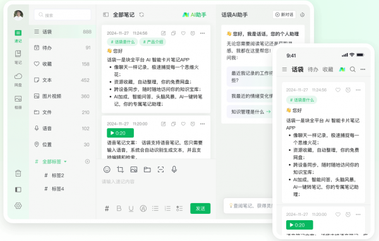
Task: Add a new tag with plus icon
Action: click(x=88, y=162)
